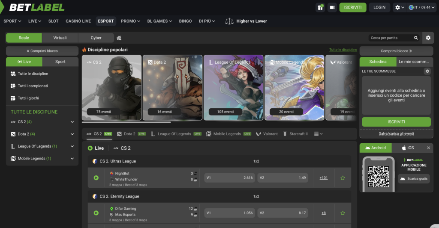Screen dimensions: 439x228
Task: Click the Tutte le discipline sidebar icon
Action: coord(13,74)
